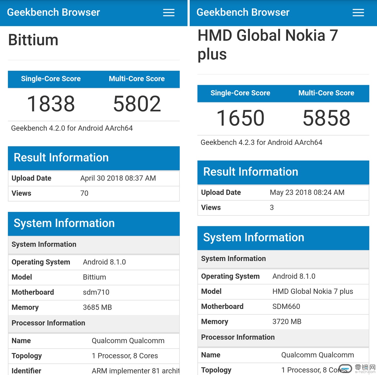The width and height of the screenshot is (377, 375).
Task: Select the HMD Global Nokia 7 plus heading
Action: click(267, 45)
